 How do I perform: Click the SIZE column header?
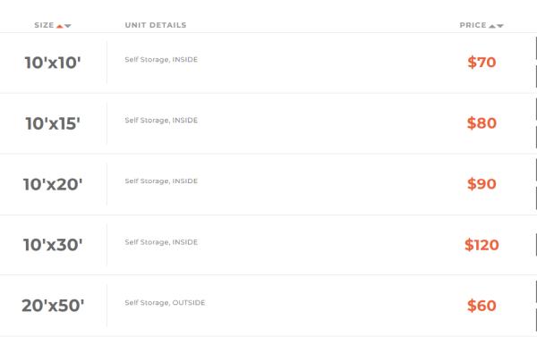pos(44,25)
